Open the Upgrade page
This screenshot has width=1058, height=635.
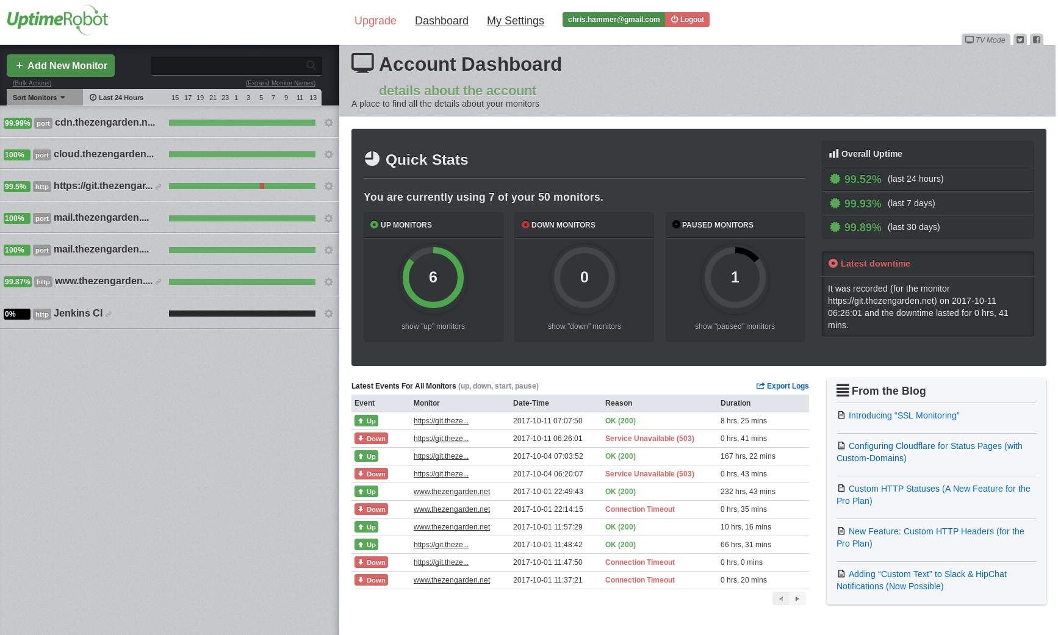click(x=375, y=21)
